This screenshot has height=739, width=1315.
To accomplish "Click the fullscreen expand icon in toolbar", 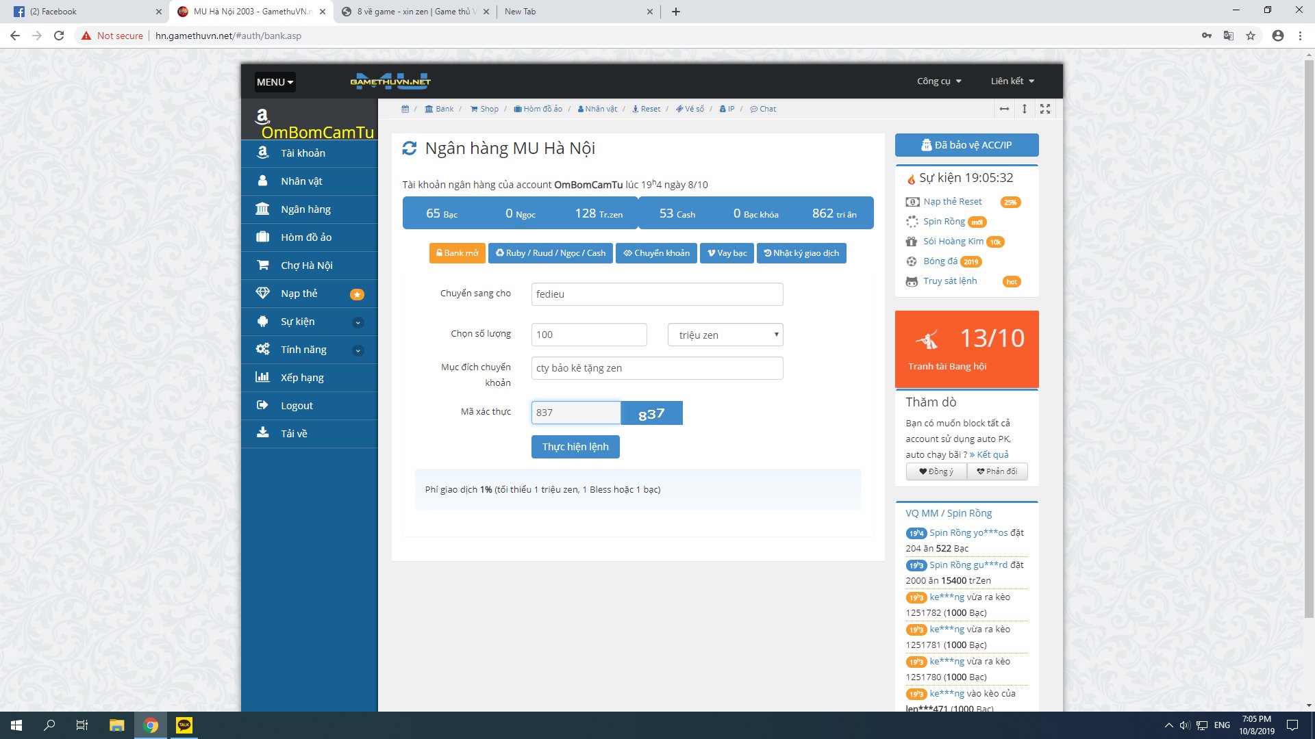I will (1044, 109).
